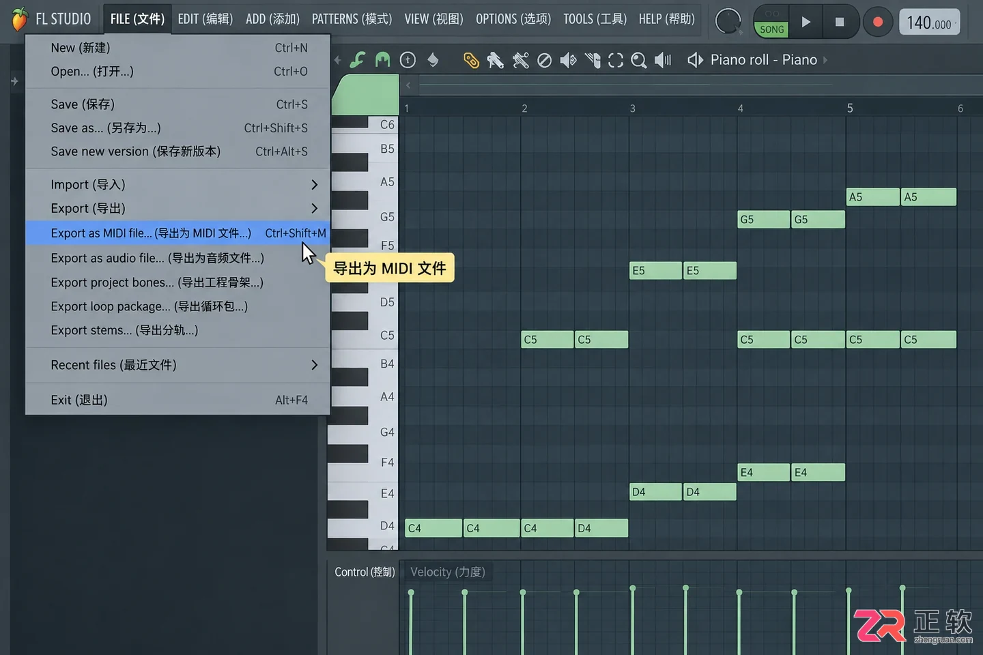983x655 pixels.
Task: Toggle the magnet snap icon
Action: 382,60
